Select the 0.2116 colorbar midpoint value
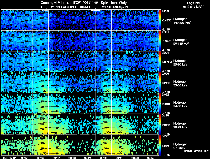Viewport: 210px width, 159px height. (x=166, y=83)
